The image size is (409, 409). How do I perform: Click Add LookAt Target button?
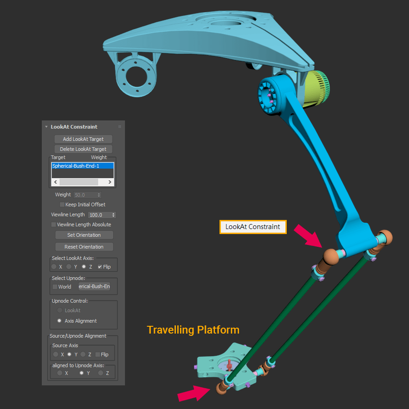(83, 139)
